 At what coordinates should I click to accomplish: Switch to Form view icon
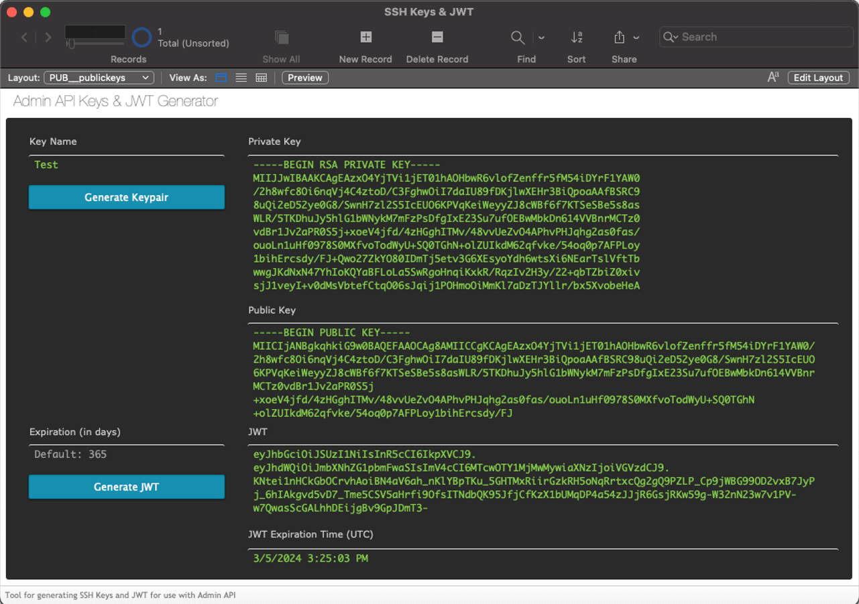coord(221,78)
